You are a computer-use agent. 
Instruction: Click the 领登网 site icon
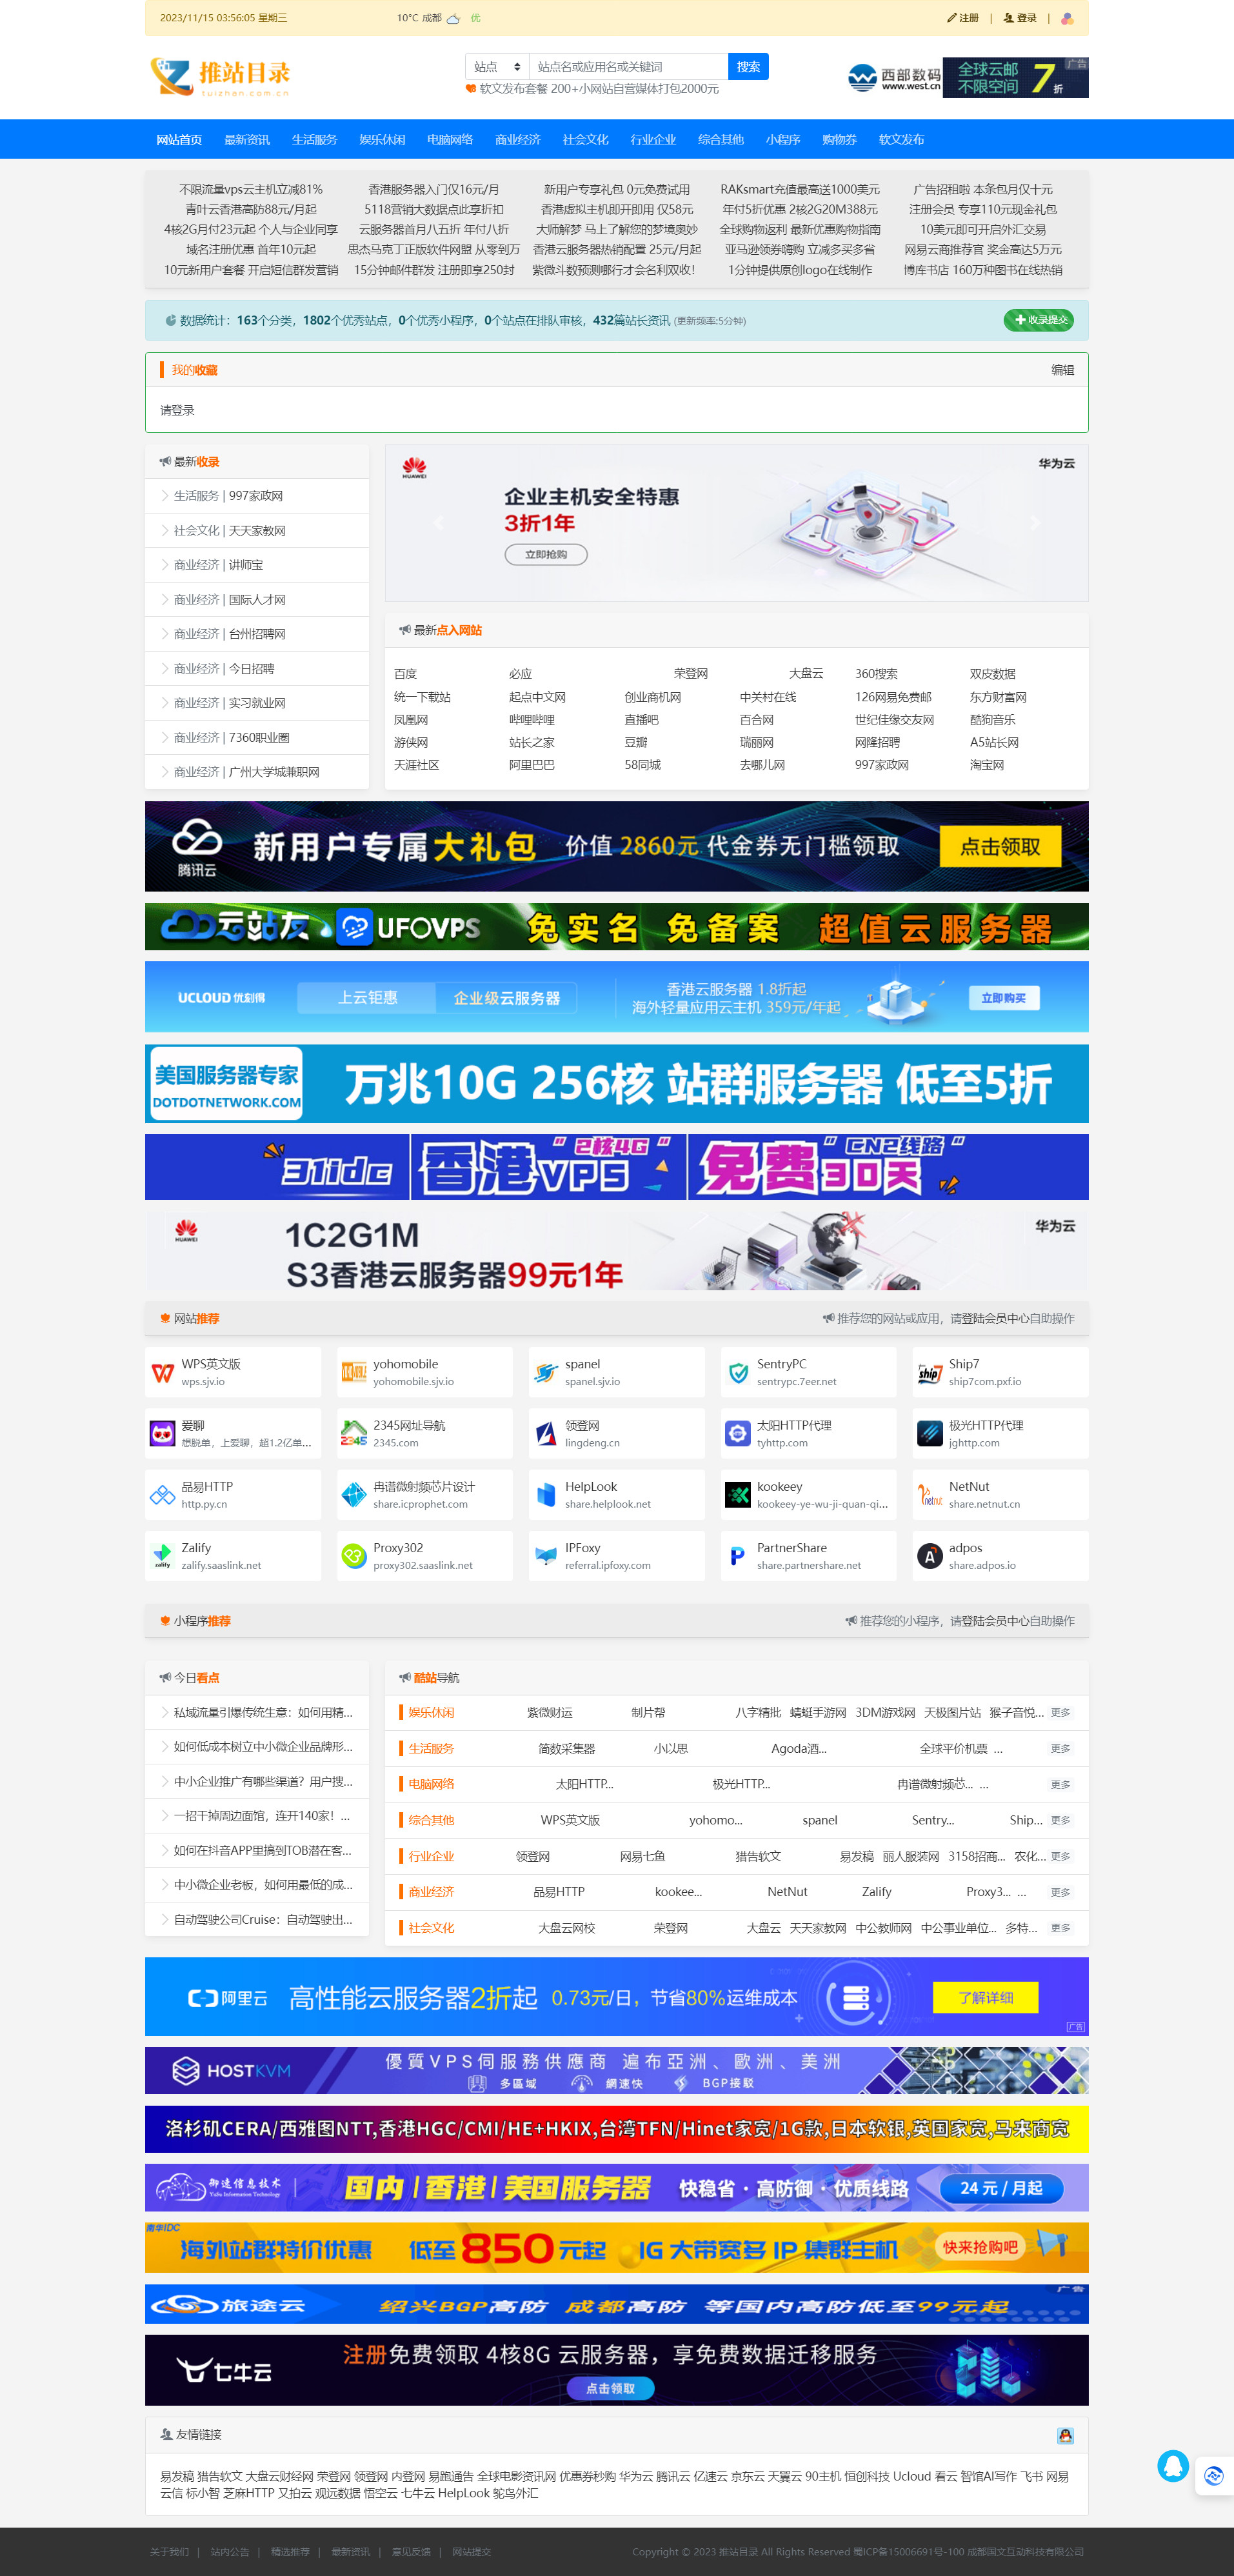pos(546,1433)
